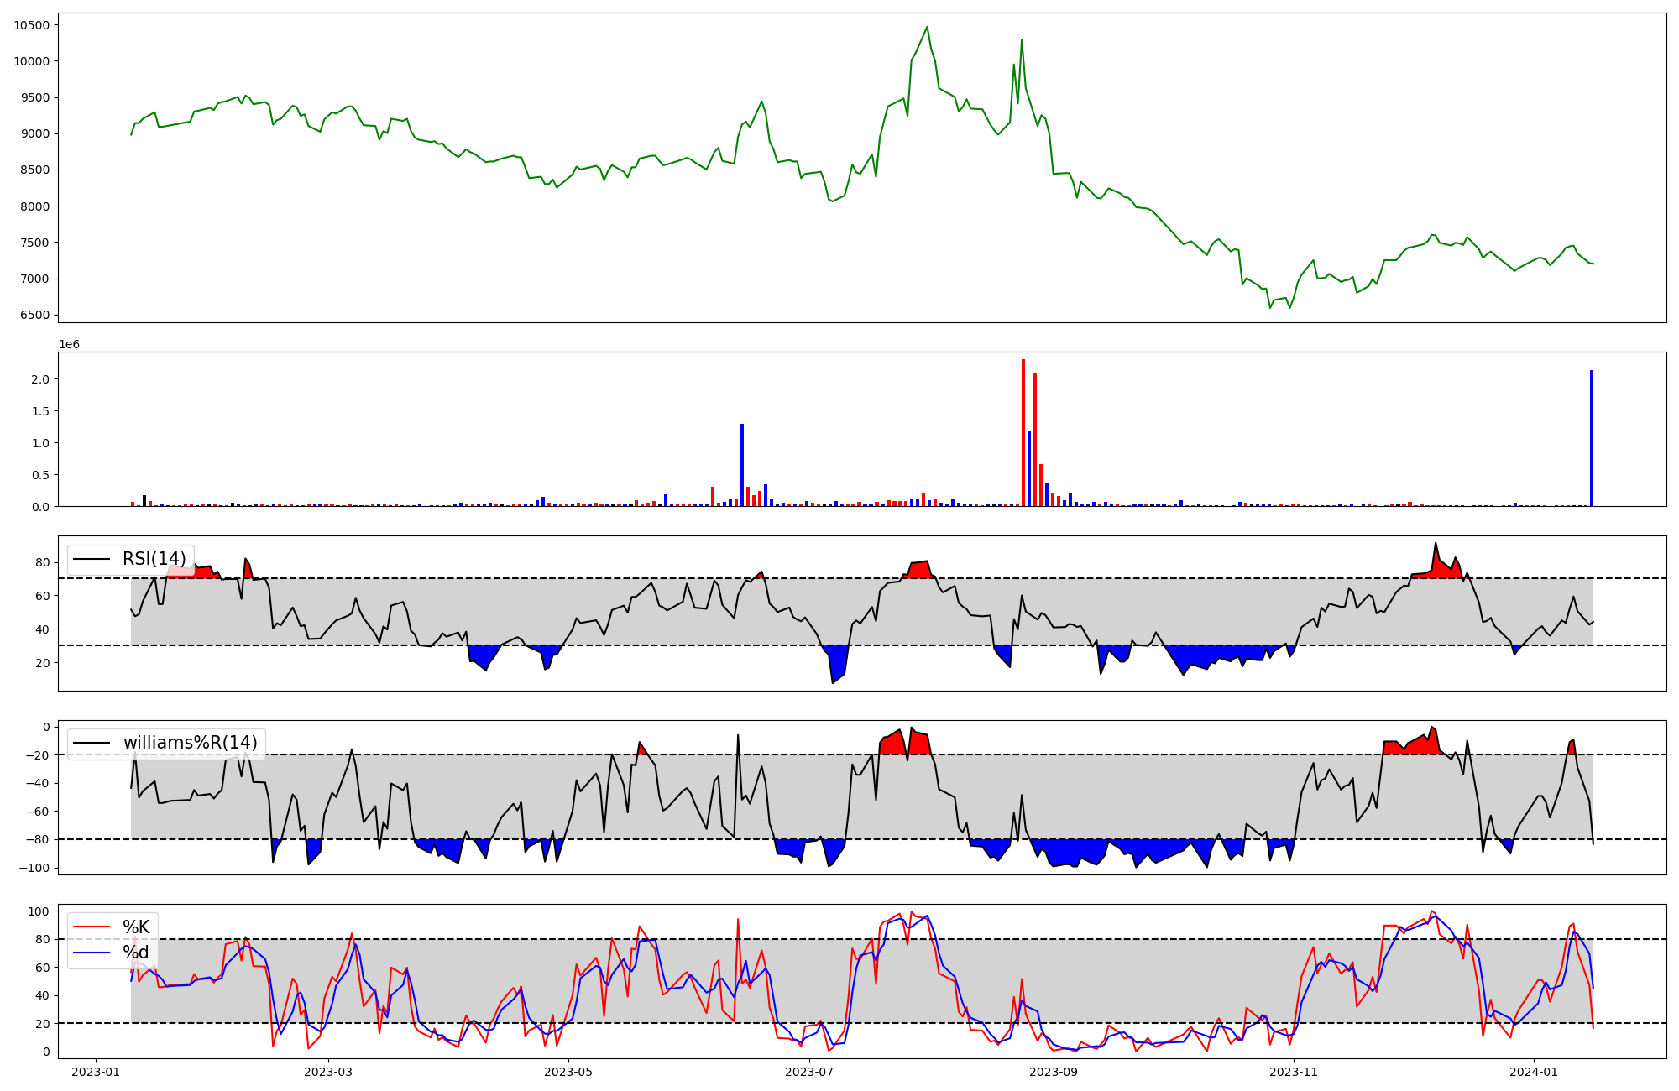Click the 6500 y-axis label on price chart
1679x1091 pixels.
coord(34,316)
